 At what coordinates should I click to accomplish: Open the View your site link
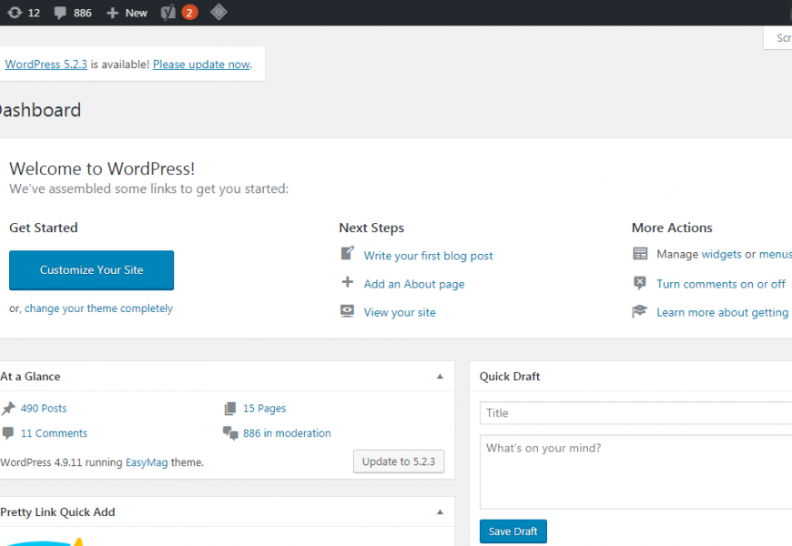[x=400, y=312]
